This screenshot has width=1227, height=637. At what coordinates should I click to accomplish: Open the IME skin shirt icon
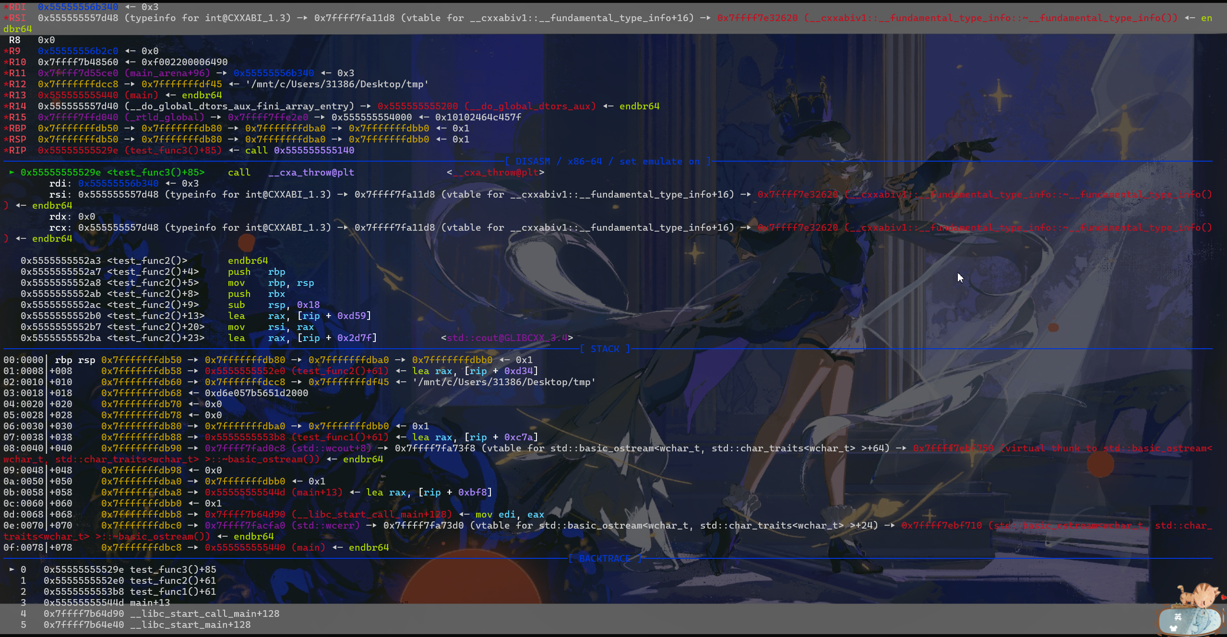pyautogui.click(x=1174, y=628)
